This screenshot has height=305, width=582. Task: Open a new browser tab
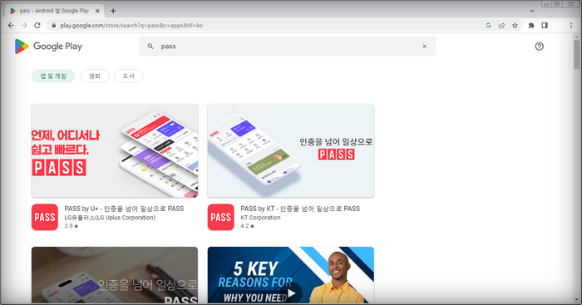pyautogui.click(x=113, y=11)
